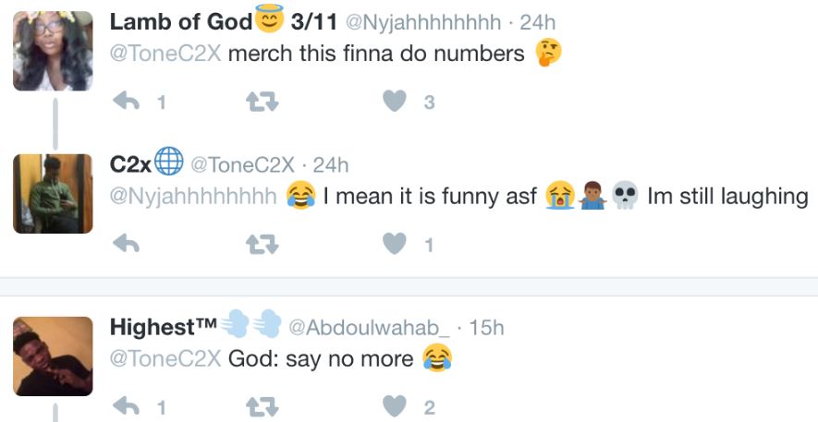Image resolution: width=818 pixels, height=422 pixels.
Task: Retweet C2x's 'Im still laughing' tweet
Action: click(x=262, y=244)
